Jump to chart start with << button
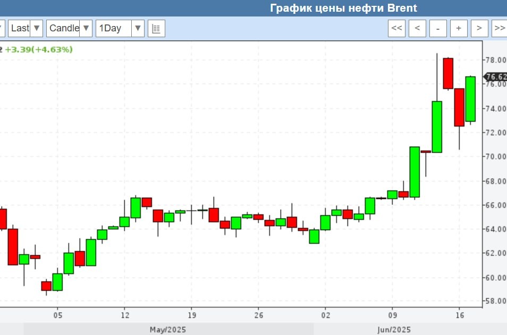Viewport: 507px width, 335px height. click(397, 28)
